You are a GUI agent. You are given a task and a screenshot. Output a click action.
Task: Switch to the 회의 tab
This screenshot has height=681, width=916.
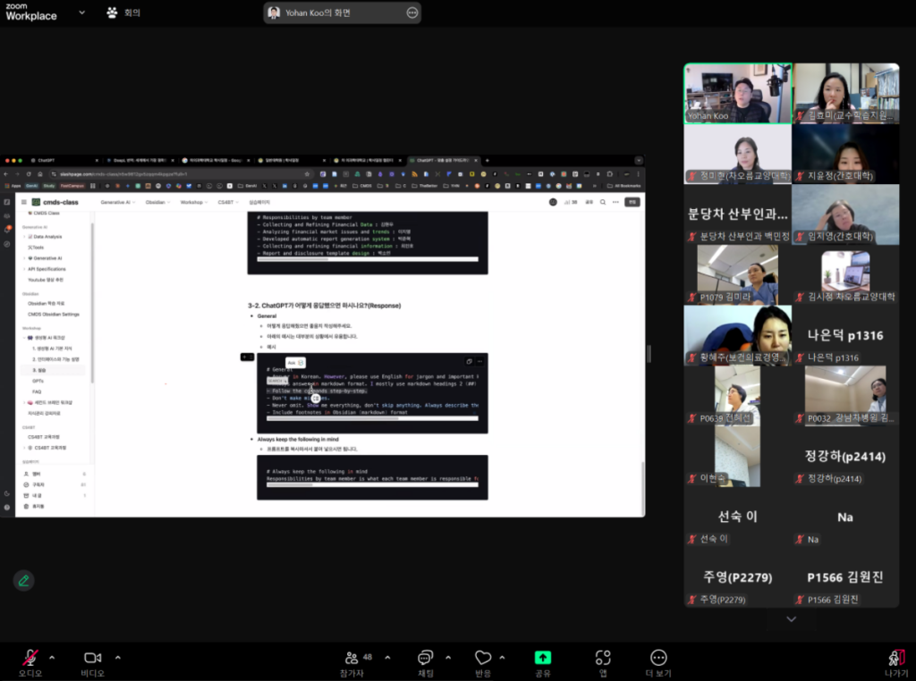[123, 13]
